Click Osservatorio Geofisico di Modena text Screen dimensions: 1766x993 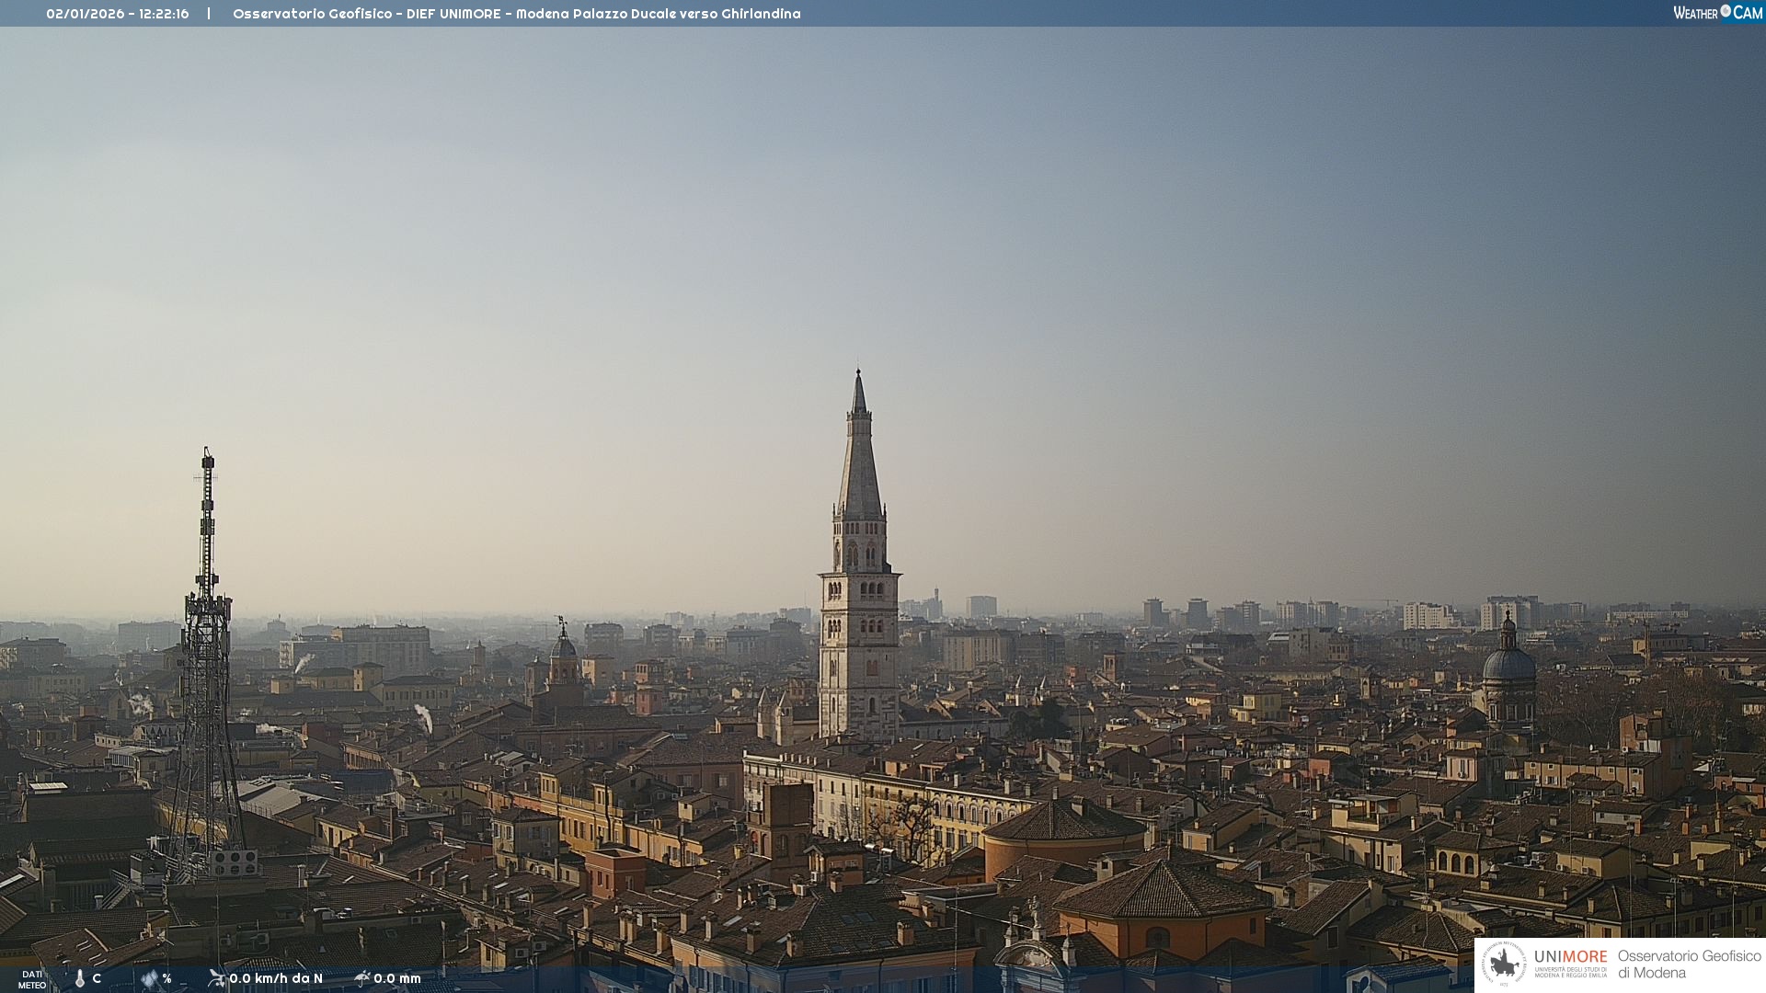pos(1689,964)
